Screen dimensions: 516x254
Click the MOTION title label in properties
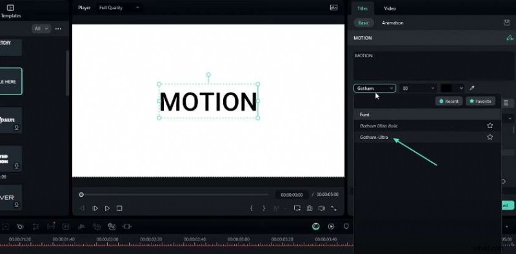pos(362,38)
